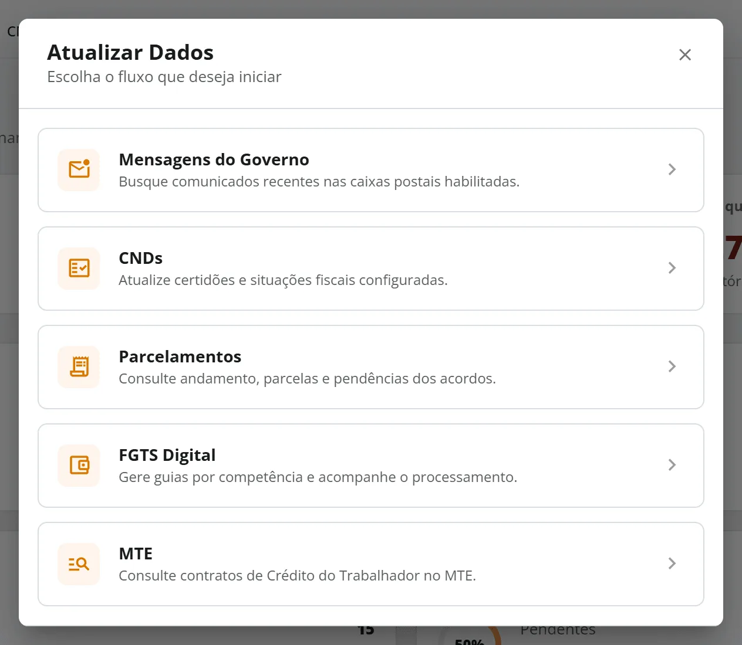The height and width of the screenshot is (645, 742).
Task: Pick the MTE flow title
Action: (136, 554)
